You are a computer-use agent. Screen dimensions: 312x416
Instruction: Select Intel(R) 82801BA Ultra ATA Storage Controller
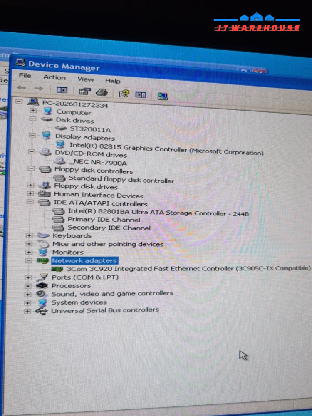coord(158,212)
